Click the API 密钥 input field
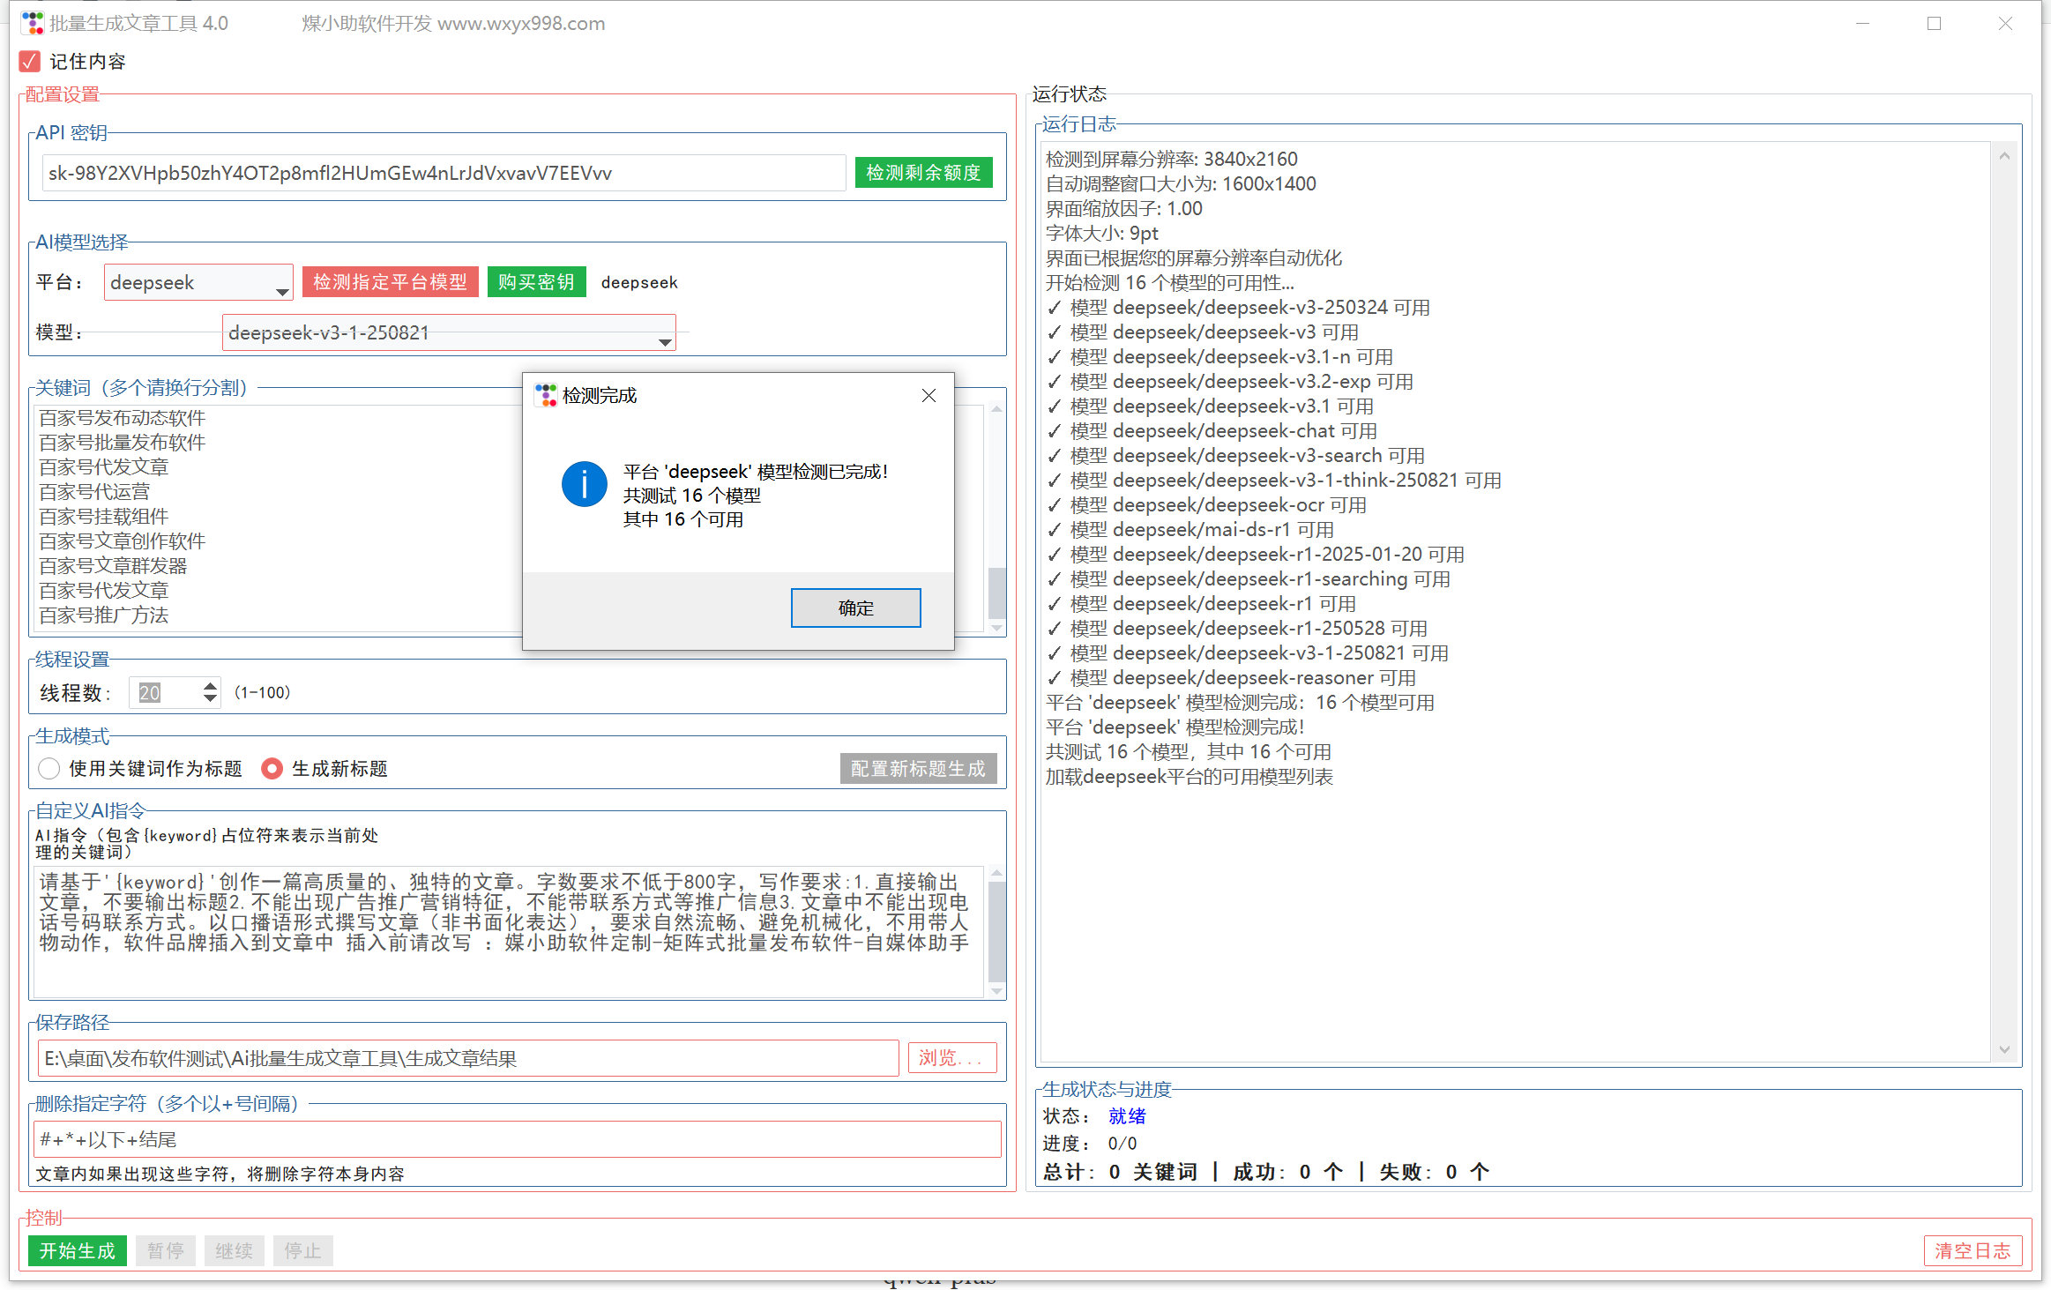Screen dimensions: 2051x1290 pos(444,173)
